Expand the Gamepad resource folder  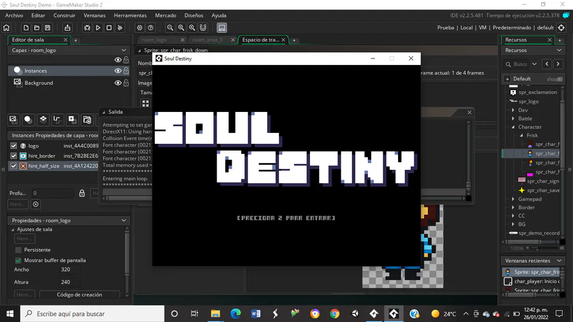(x=513, y=199)
